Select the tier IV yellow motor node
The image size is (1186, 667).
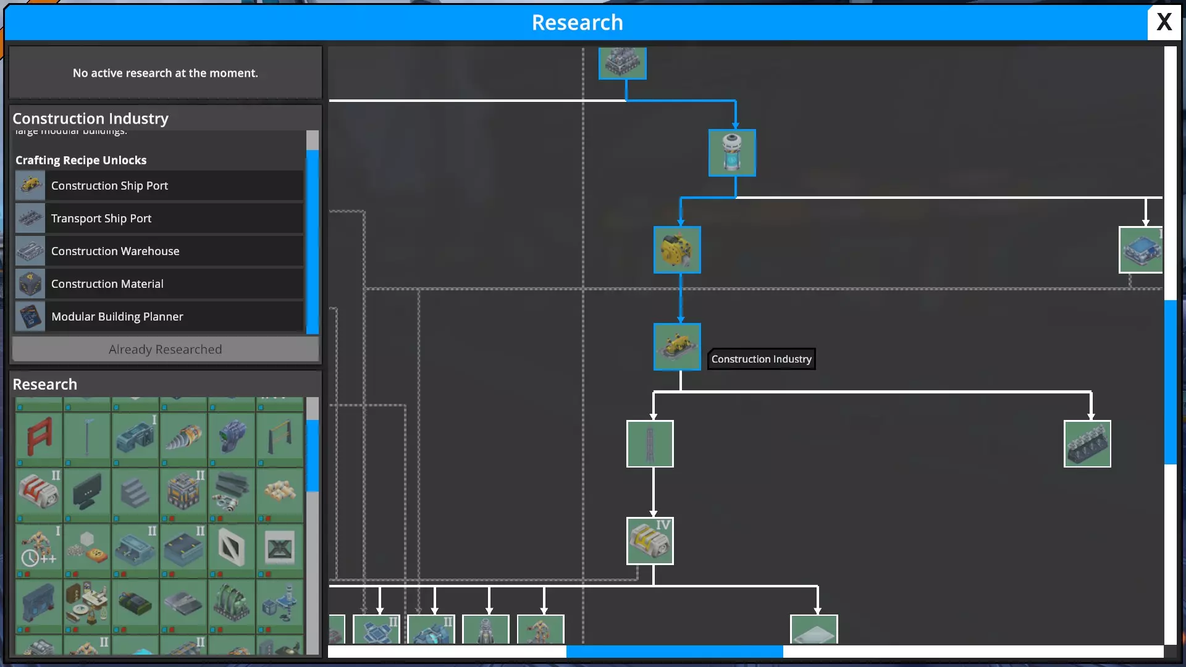pyautogui.click(x=650, y=540)
